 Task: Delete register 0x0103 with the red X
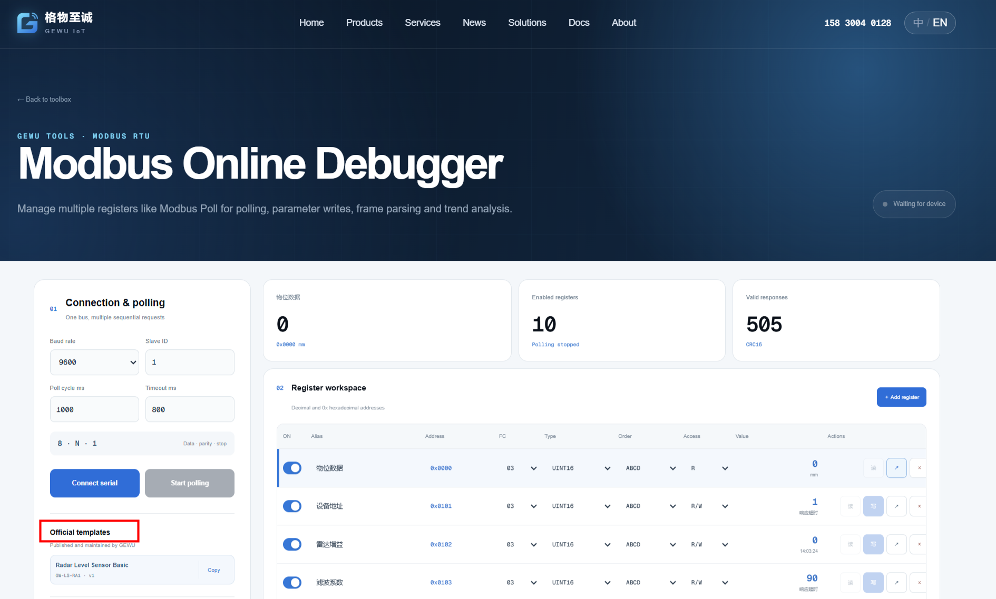[x=919, y=583]
